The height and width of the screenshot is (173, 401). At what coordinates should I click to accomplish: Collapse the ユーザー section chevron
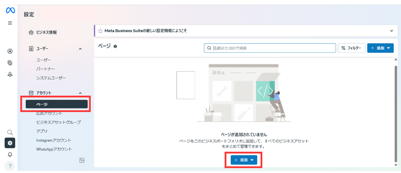point(80,49)
